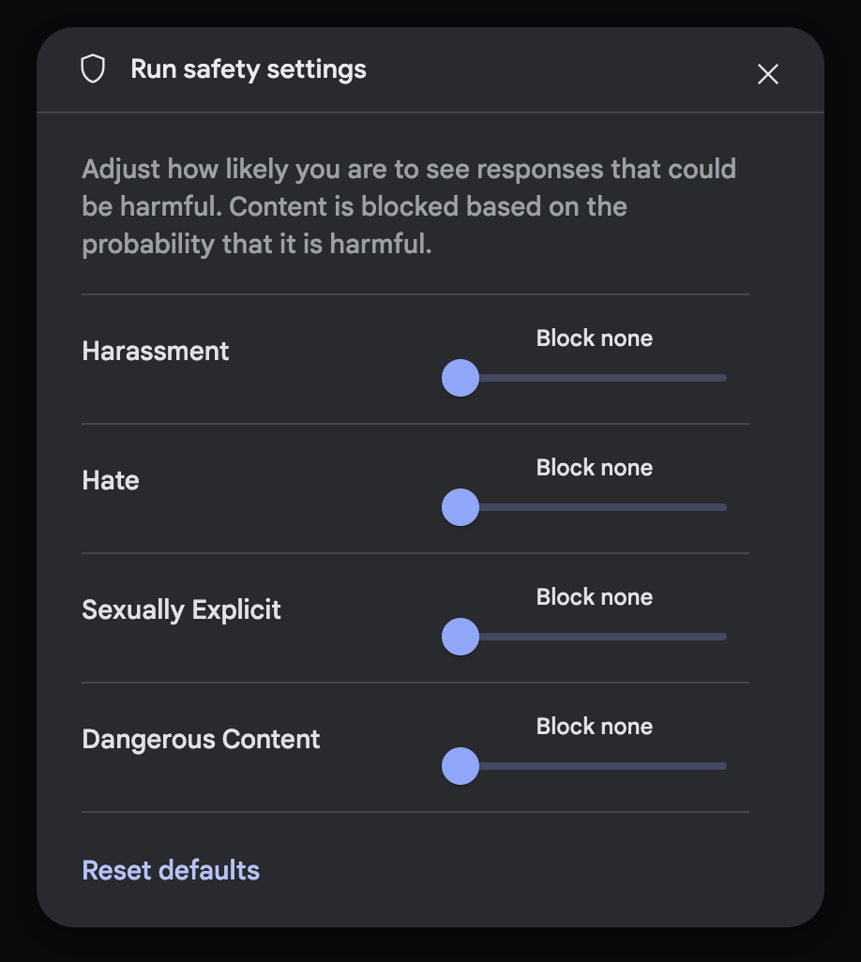Viewport: 861px width, 962px height.
Task: Click the description paragraph about harmful responses
Action: click(x=409, y=207)
